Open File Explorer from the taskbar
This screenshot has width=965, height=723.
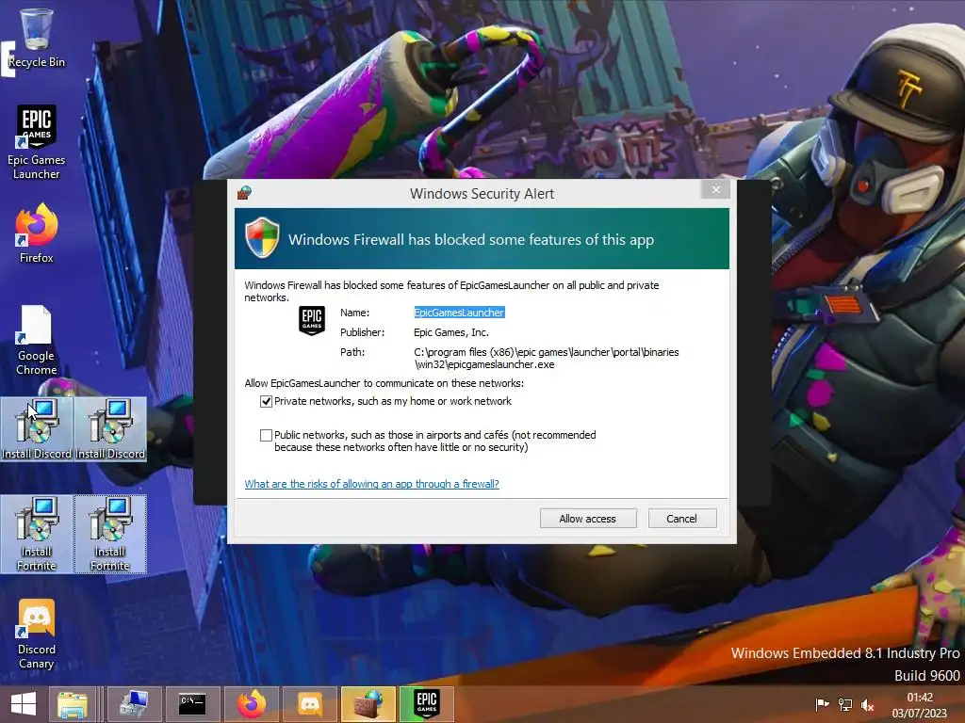[73, 704]
